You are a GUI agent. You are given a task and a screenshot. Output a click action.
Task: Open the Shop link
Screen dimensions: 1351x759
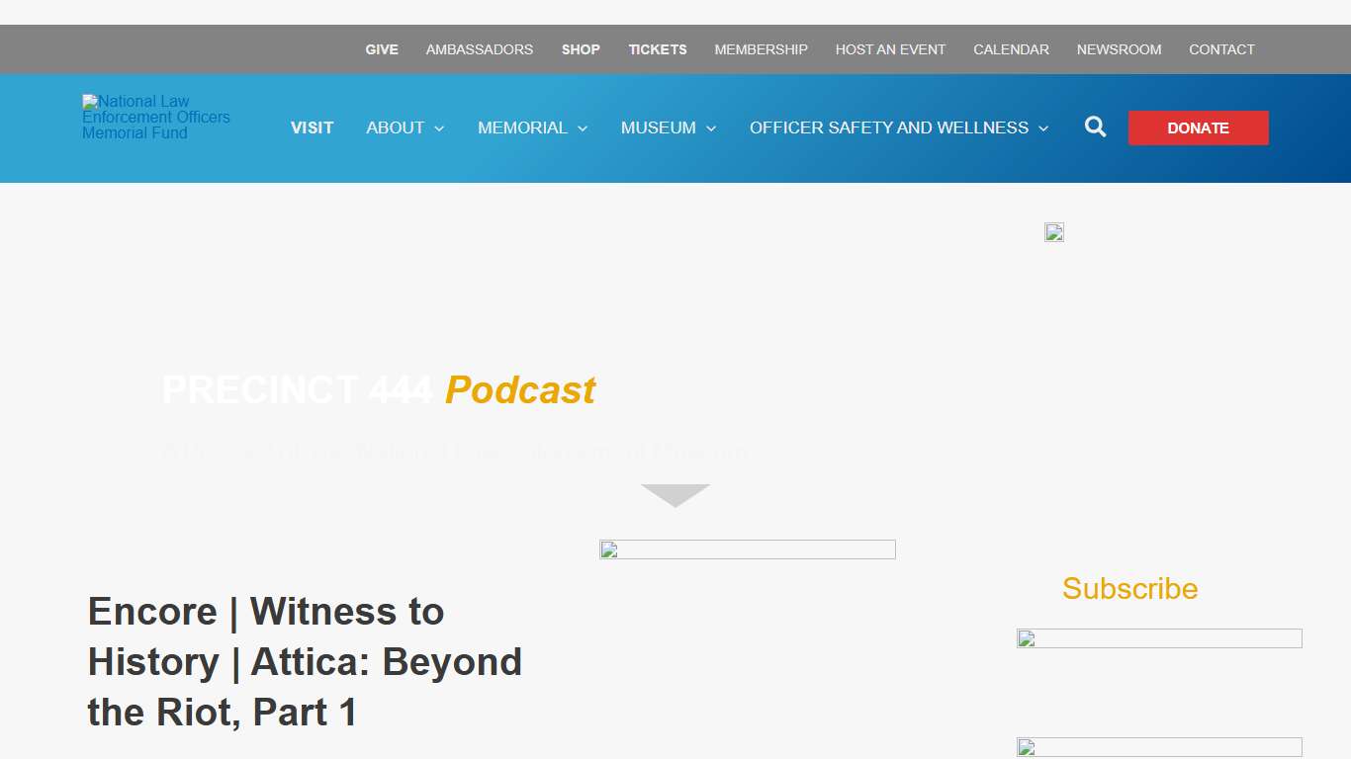(x=581, y=49)
